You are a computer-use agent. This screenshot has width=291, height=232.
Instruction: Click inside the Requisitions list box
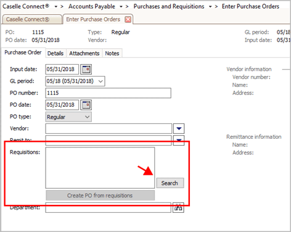tap(100, 168)
